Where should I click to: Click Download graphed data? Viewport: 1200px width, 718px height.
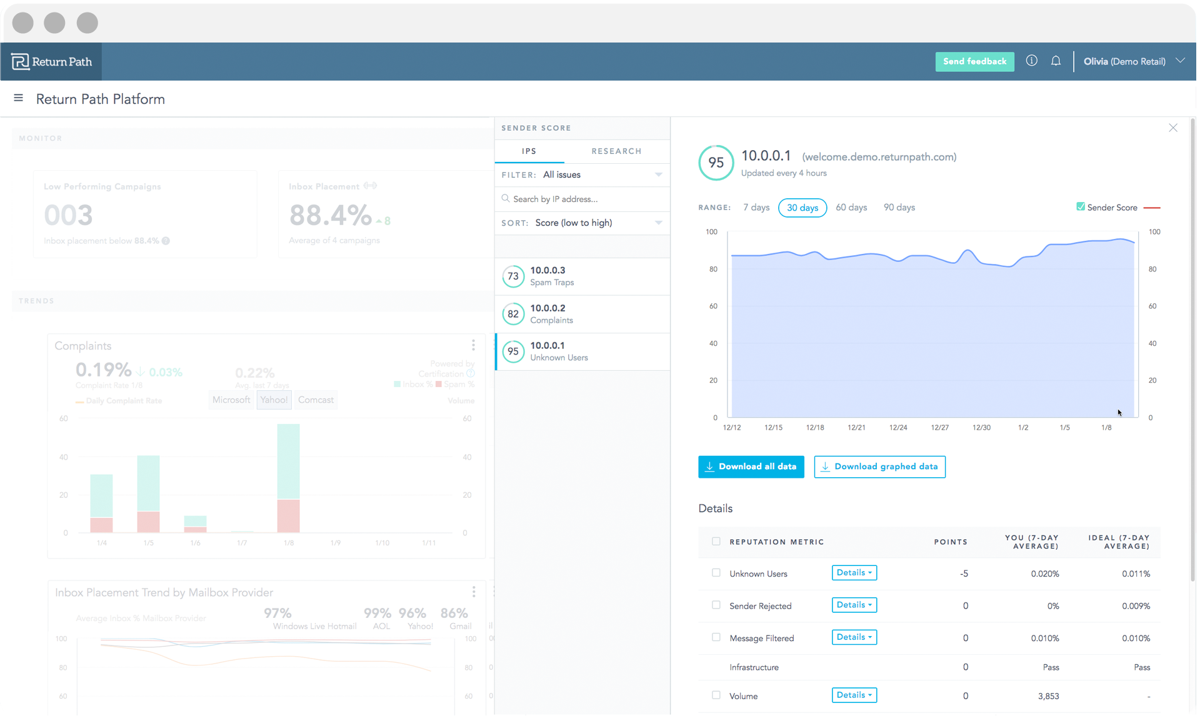click(879, 467)
